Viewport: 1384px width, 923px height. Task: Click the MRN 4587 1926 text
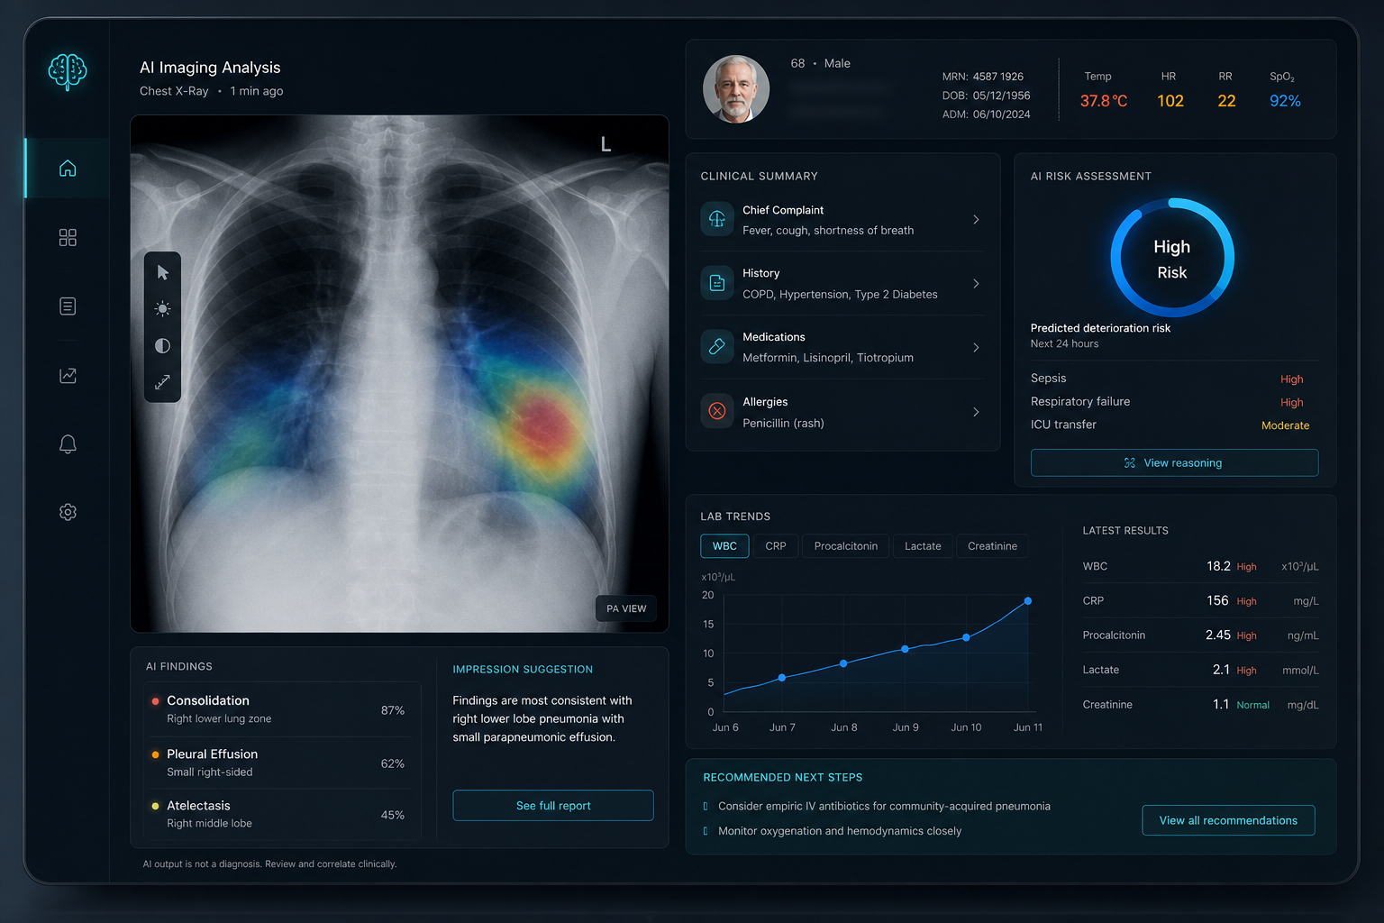click(x=983, y=77)
